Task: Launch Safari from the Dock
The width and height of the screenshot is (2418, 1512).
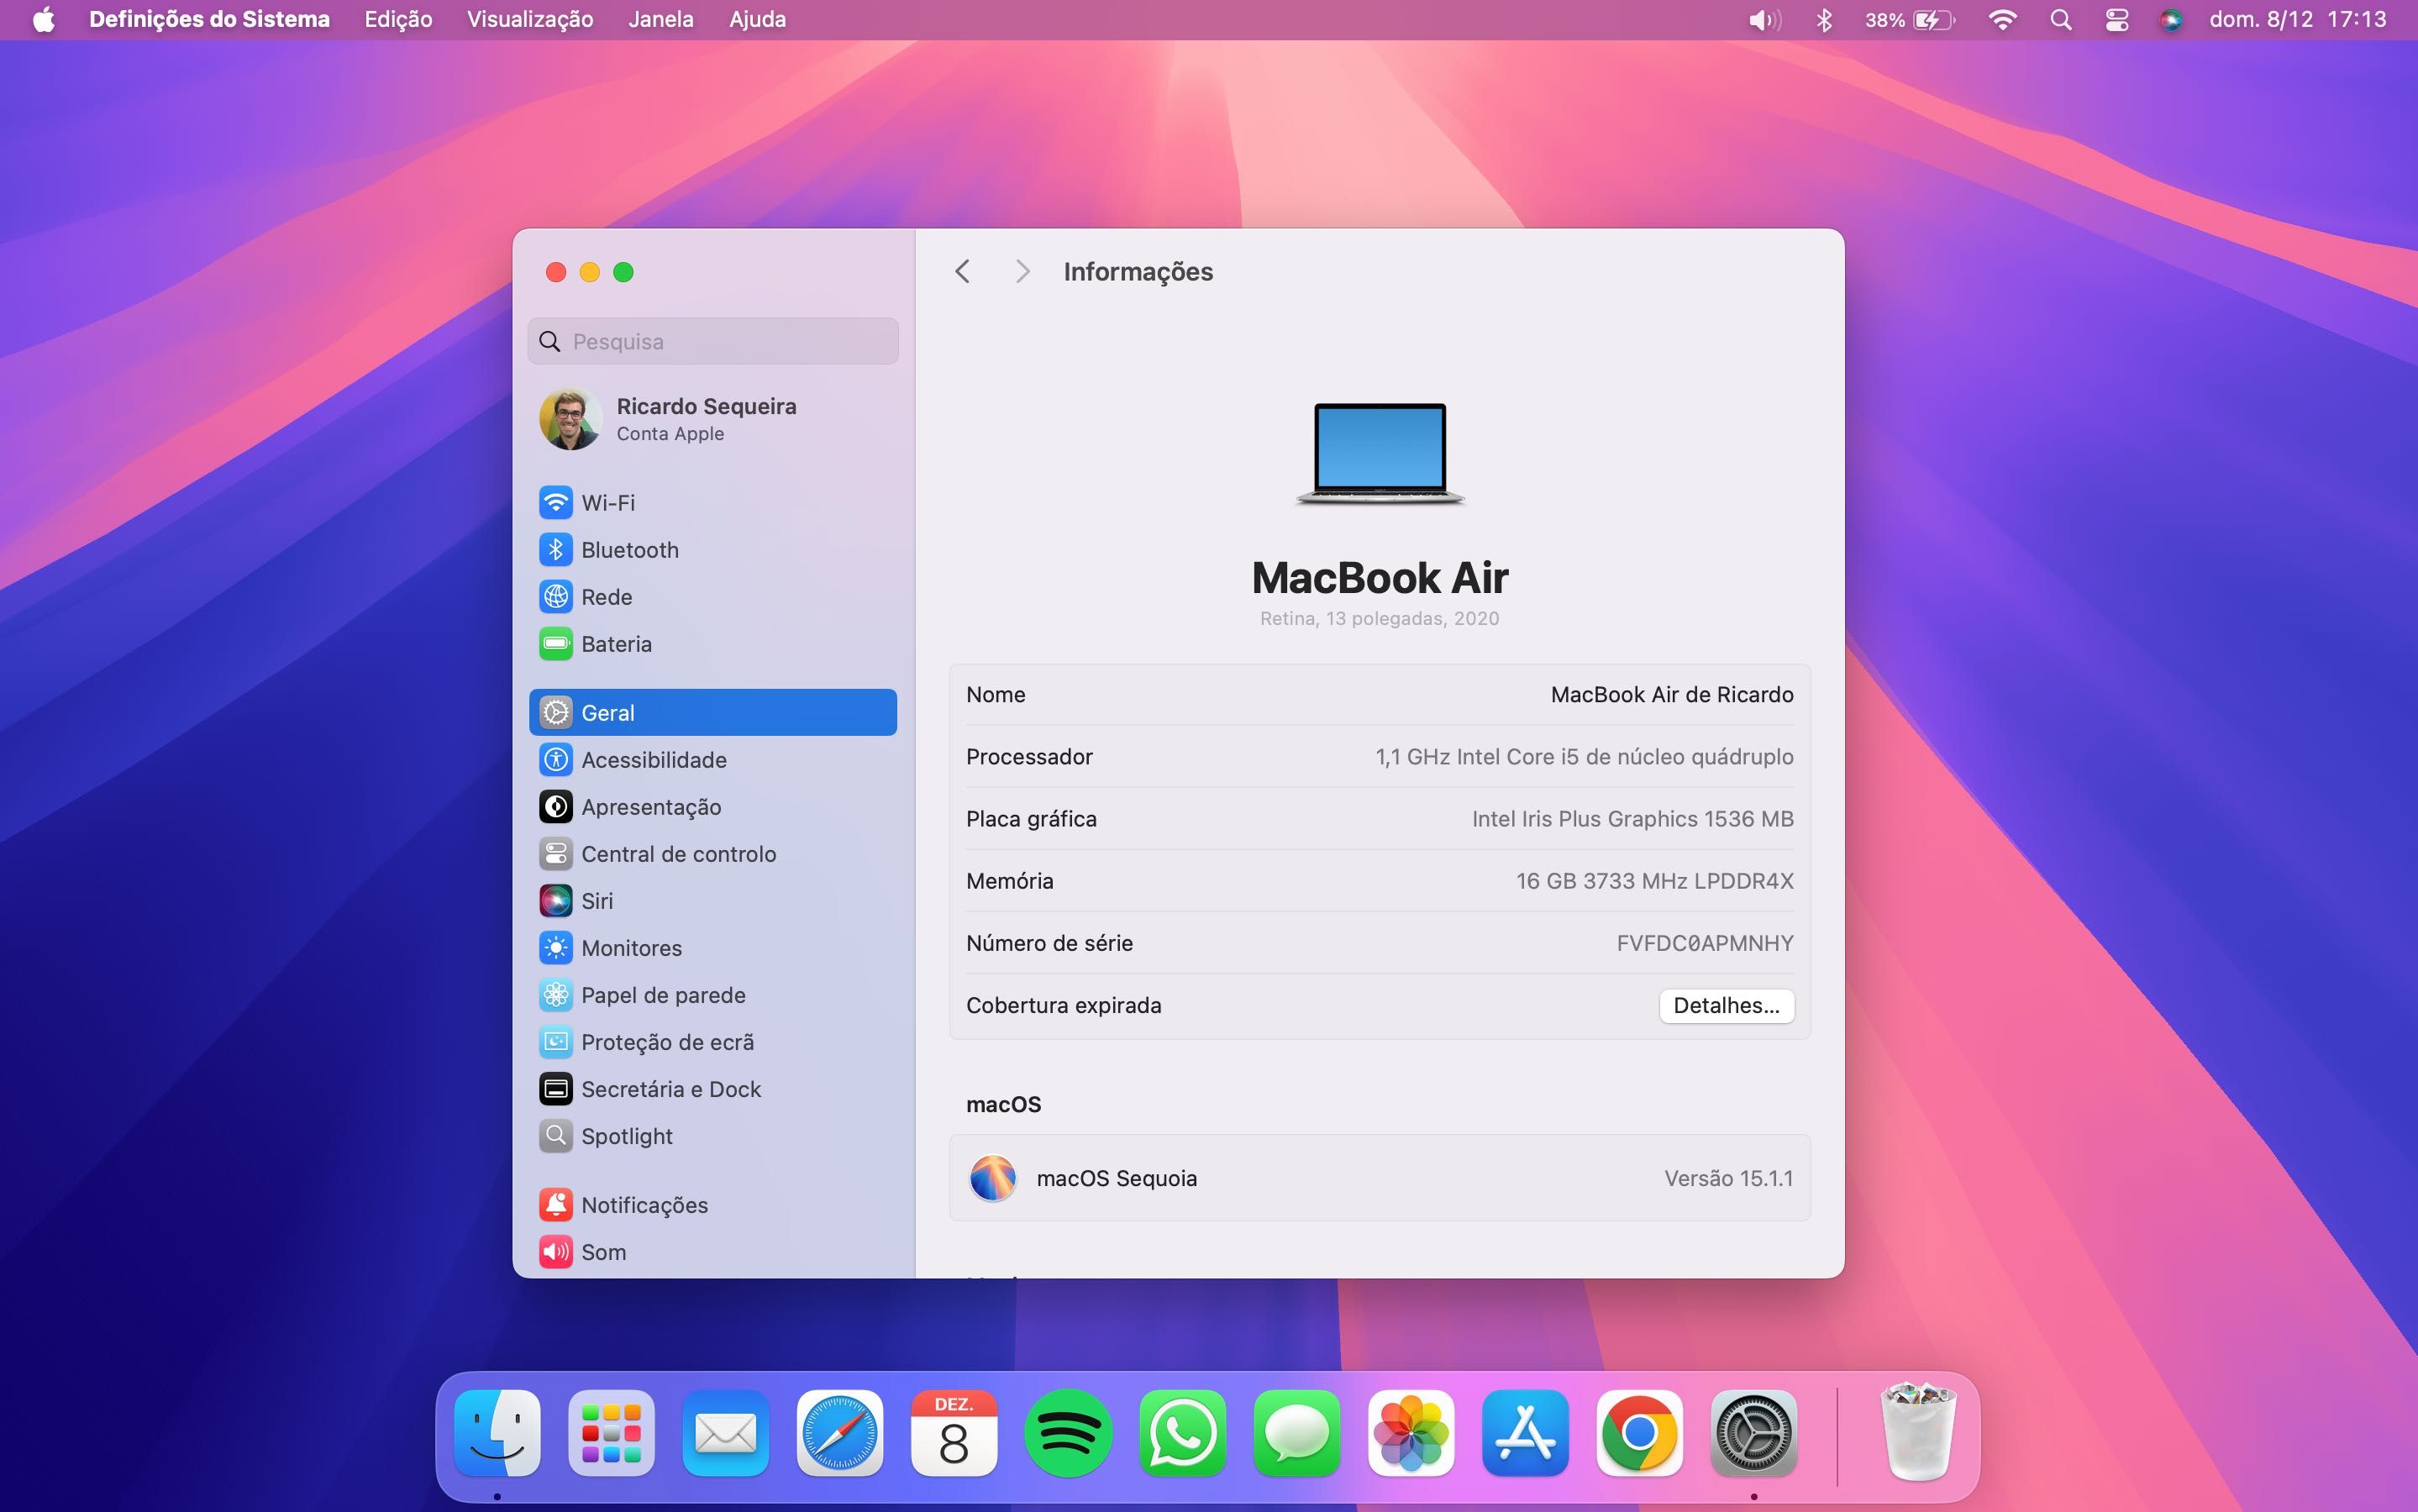Action: point(840,1433)
